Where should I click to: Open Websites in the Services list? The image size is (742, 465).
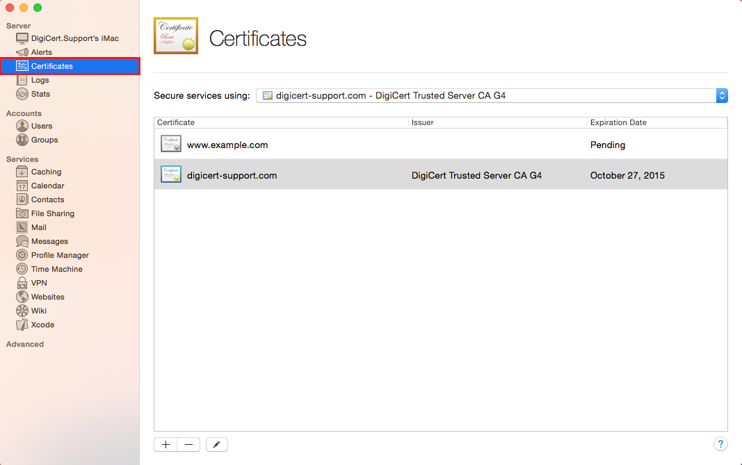(47, 297)
